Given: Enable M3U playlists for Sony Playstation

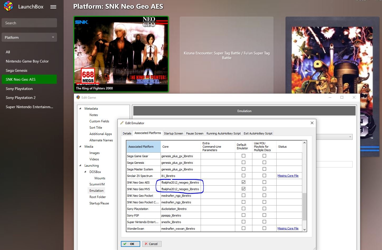Looking at the screenshot, I should pos(264,209).
